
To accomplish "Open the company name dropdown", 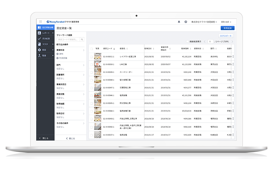I will pos(204,22).
